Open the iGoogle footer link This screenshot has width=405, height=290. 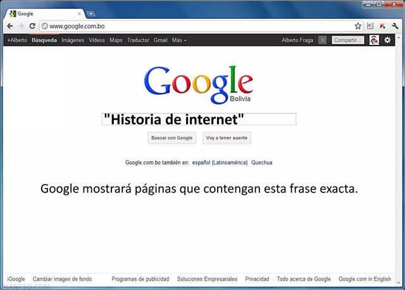(x=16, y=279)
